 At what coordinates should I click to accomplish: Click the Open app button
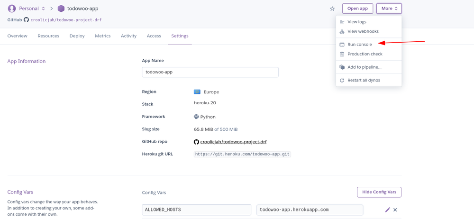[x=357, y=9]
